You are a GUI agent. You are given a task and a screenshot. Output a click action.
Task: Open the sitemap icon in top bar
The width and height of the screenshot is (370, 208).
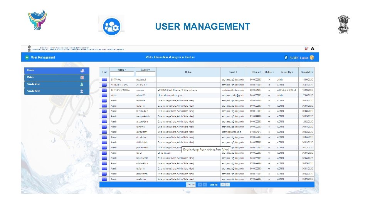(x=313, y=49)
